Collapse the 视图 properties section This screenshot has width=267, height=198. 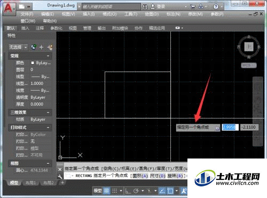click(48, 163)
